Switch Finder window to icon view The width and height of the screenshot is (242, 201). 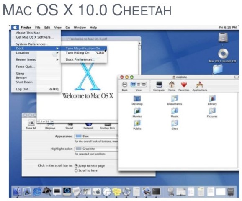(134, 85)
